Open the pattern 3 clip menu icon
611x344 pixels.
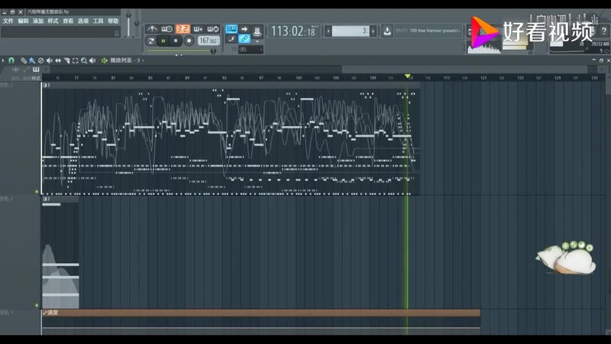[x=44, y=85]
